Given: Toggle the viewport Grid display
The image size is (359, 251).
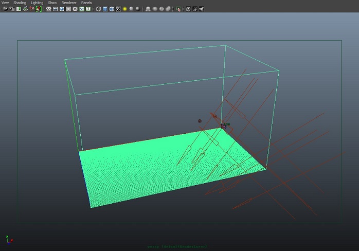Looking at the screenshot, I should [48, 9].
